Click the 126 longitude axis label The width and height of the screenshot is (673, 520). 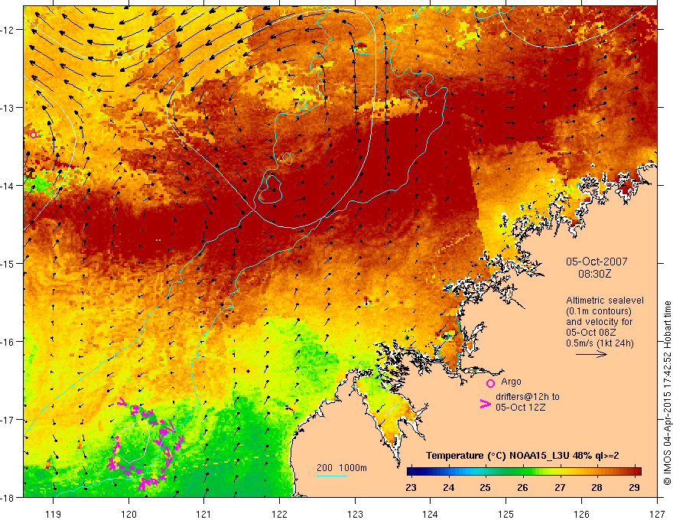tap(581, 514)
